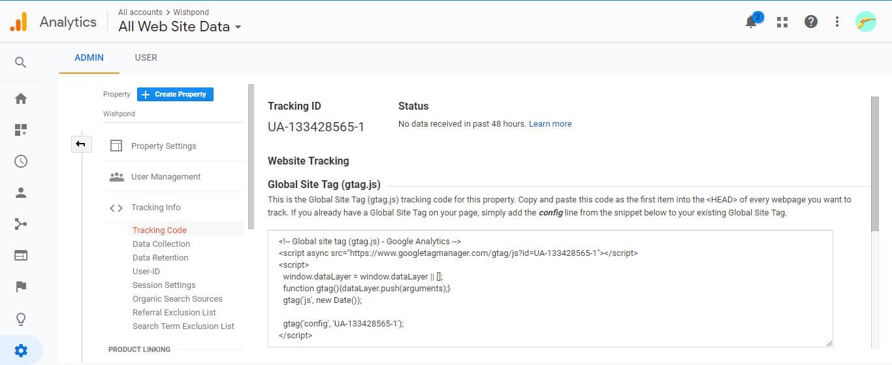Click the Help question mark icon
This screenshot has height=365, width=892.
[x=811, y=22]
